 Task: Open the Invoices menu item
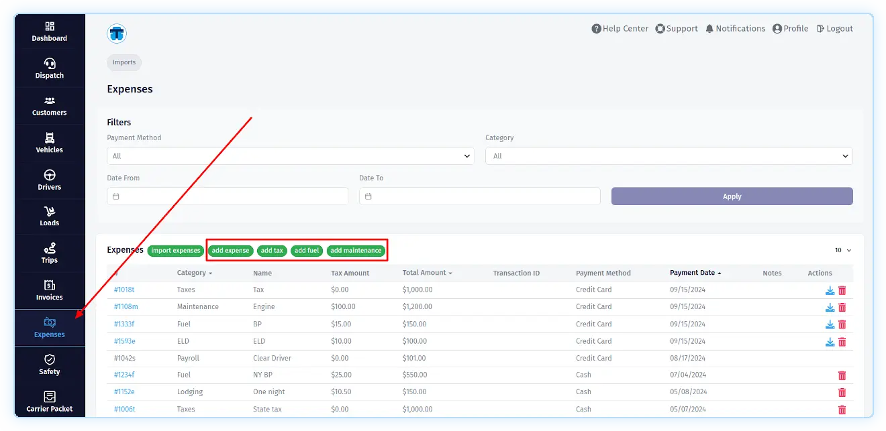point(50,290)
